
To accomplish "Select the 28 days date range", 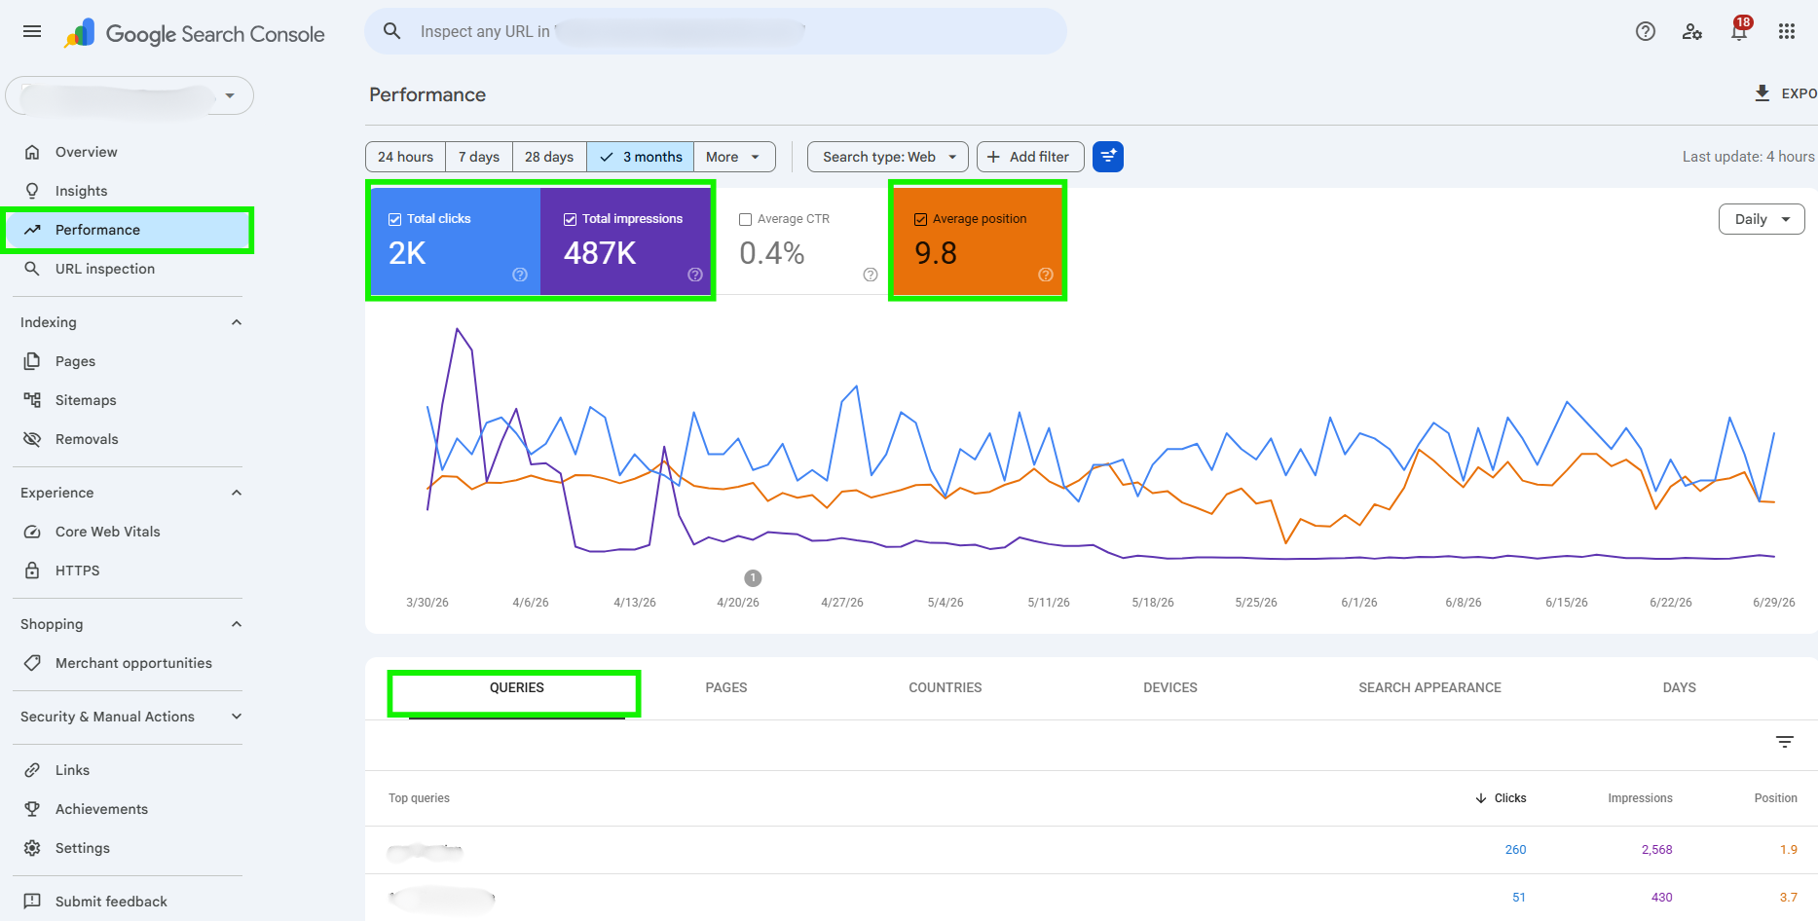I will point(549,157).
